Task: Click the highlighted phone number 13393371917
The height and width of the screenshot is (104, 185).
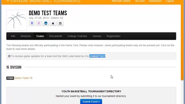Action: point(97,56)
